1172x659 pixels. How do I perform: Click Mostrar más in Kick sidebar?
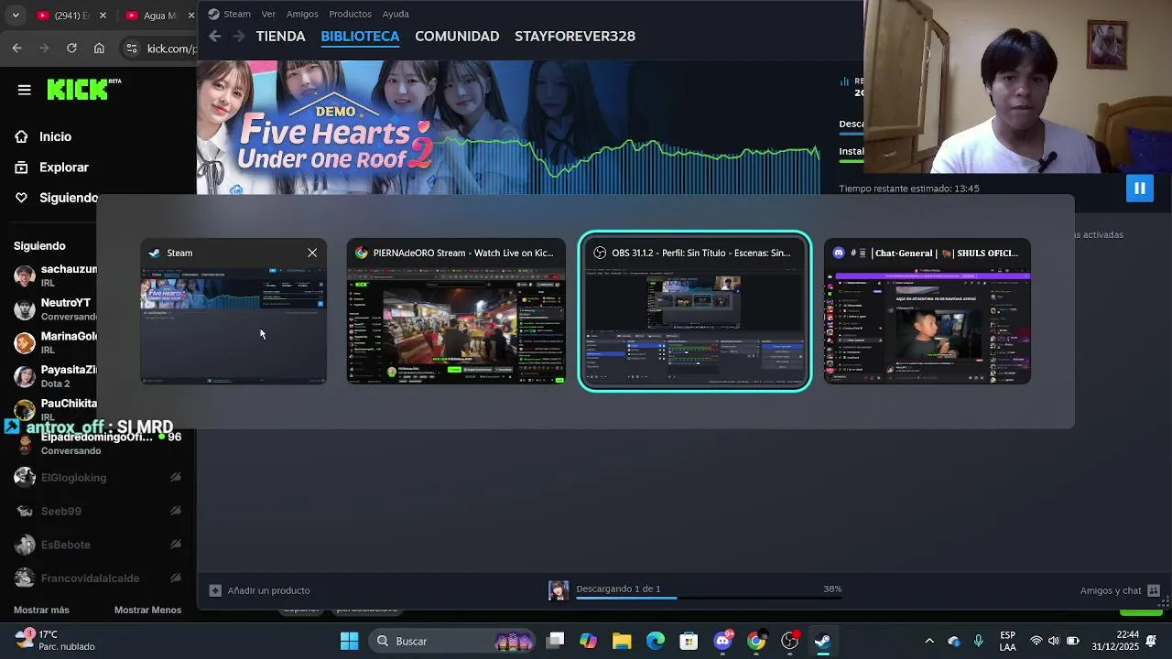41,610
